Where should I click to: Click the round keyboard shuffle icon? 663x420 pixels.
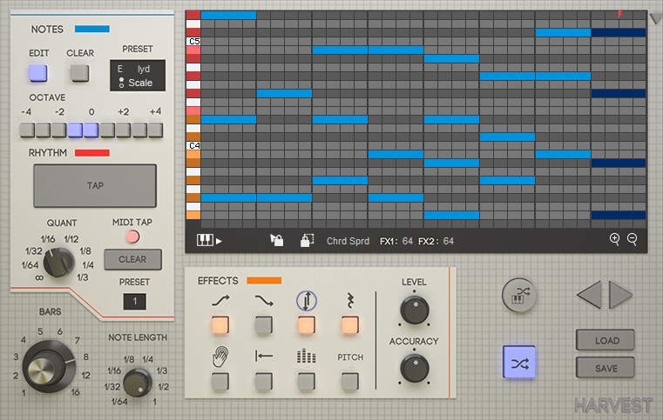519,296
